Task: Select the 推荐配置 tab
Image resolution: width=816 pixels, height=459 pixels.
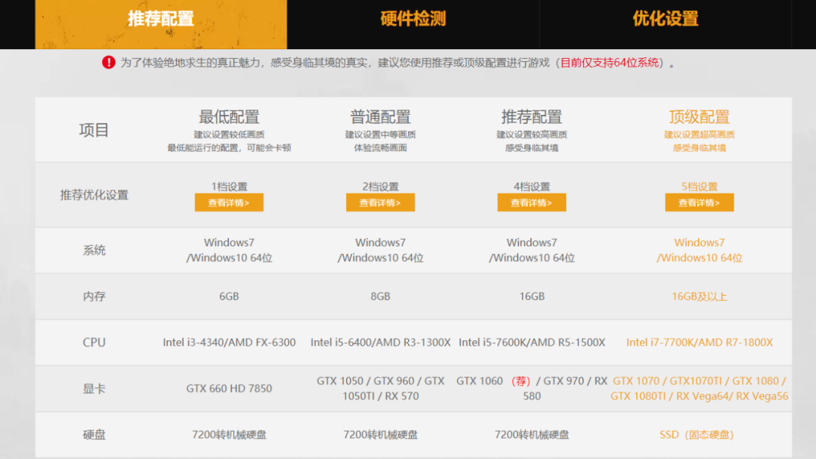Action: click(161, 24)
